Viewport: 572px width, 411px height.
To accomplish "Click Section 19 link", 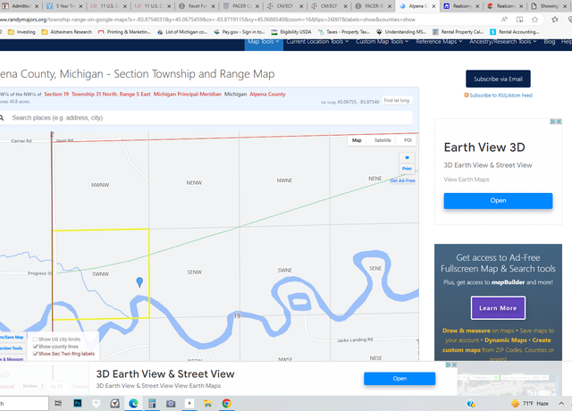I will pyautogui.click(x=56, y=94).
